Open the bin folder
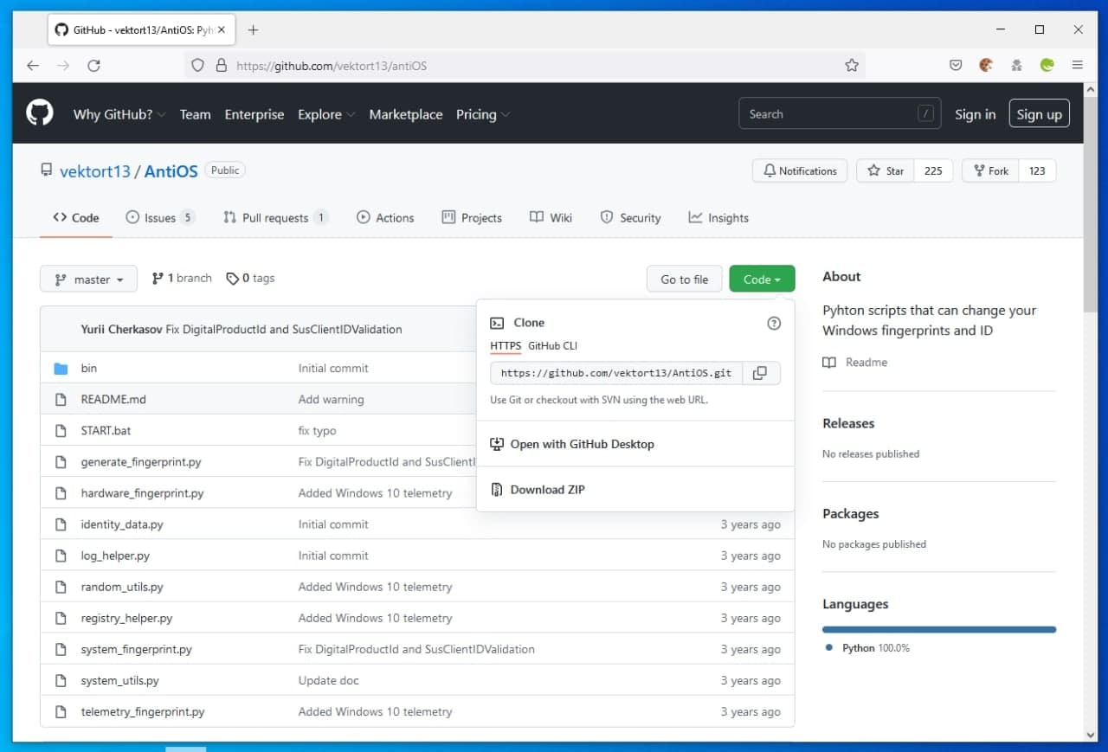This screenshot has width=1108, height=752. point(89,368)
